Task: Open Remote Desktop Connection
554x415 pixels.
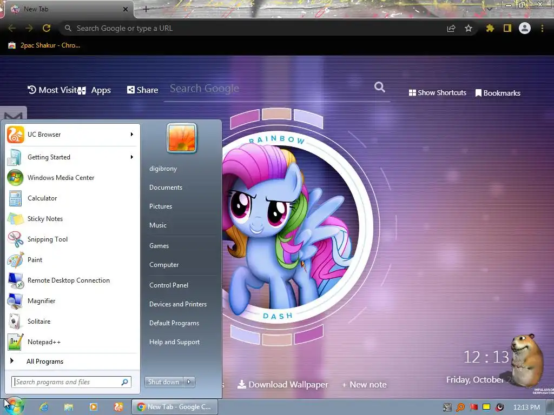Action: tap(72, 280)
